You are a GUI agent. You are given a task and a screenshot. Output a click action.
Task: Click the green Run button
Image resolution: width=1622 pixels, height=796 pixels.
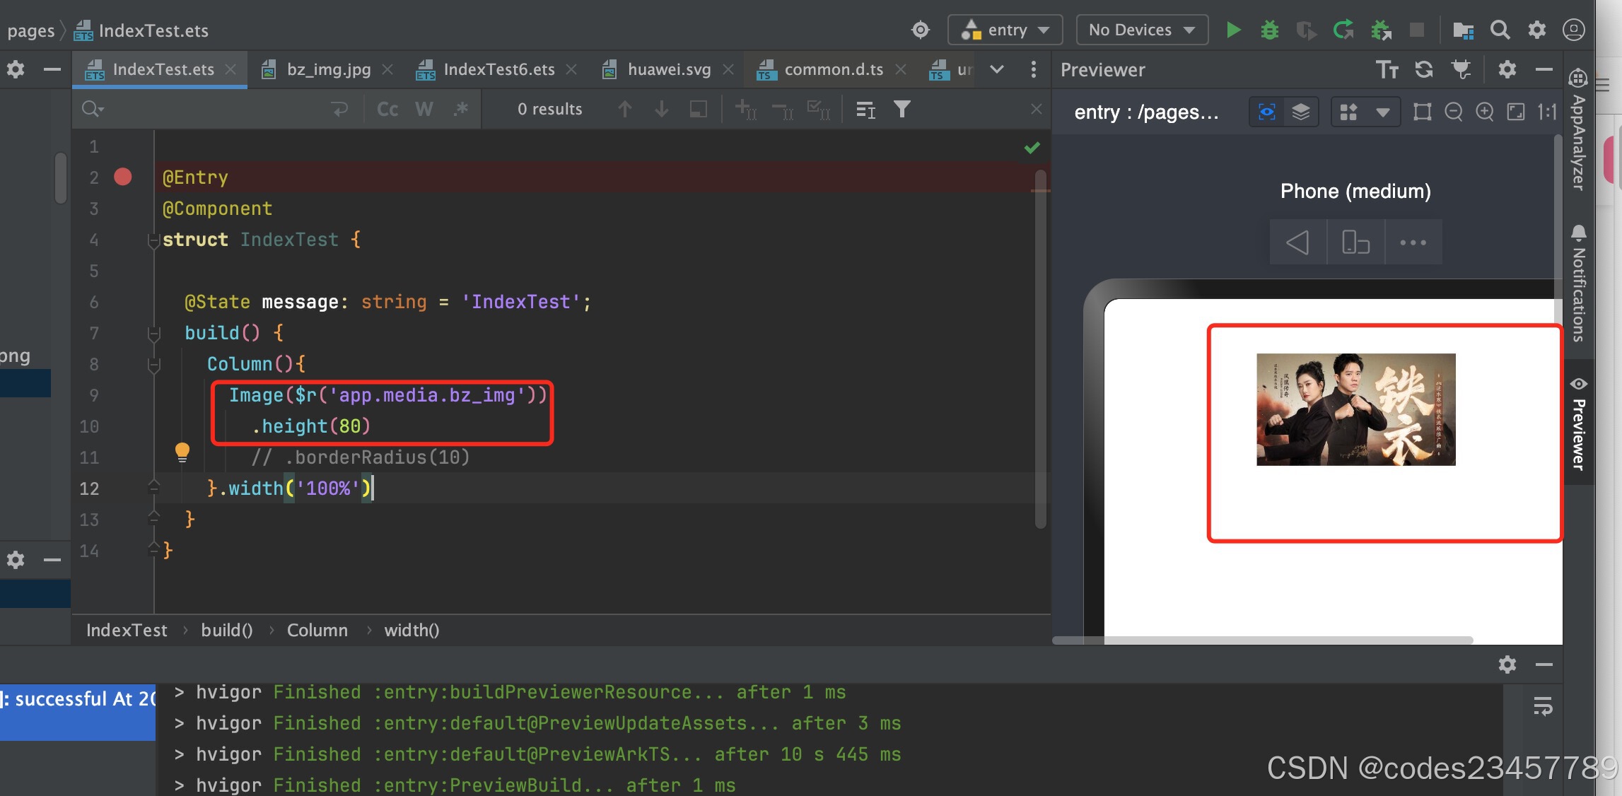point(1233,30)
